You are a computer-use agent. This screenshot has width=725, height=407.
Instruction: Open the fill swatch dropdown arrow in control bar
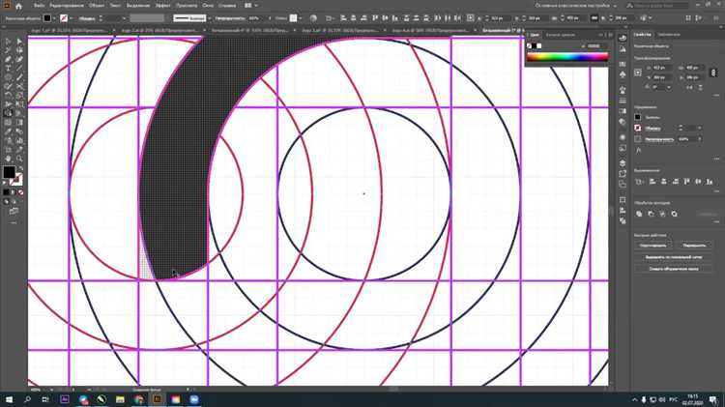(54, 18)
